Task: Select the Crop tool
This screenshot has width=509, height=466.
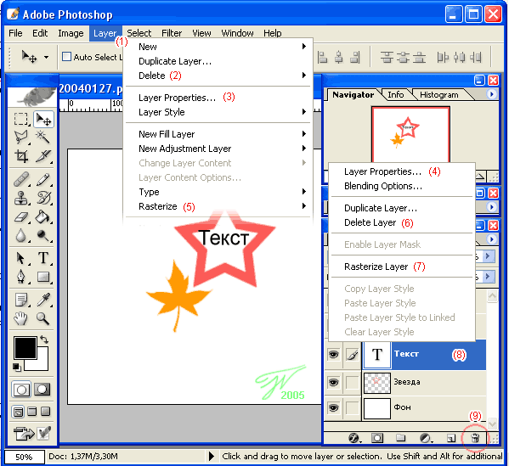Action: point(21,156)
